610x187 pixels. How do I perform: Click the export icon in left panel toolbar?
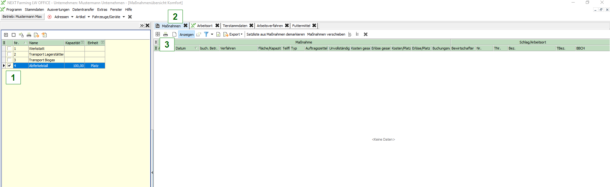(x=37, y=35)
